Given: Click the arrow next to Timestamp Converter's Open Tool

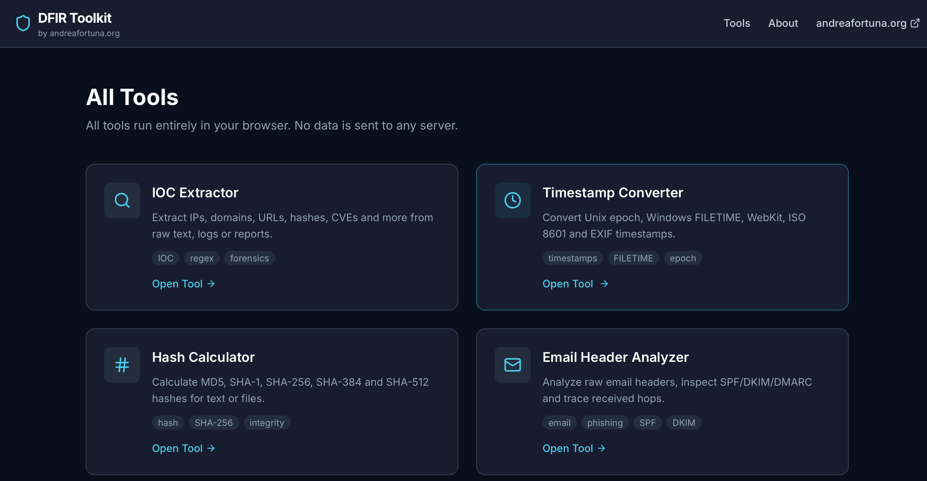Looking at the screenshot, I should [x=604, y=284].
